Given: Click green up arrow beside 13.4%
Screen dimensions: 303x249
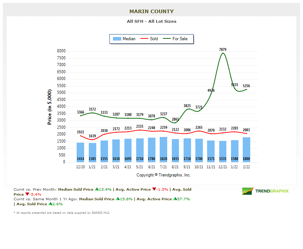Looking at the screenshot, I should [96, 190].
